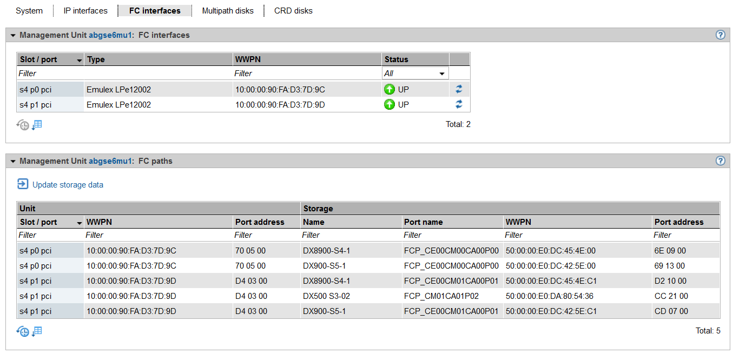
Task: Click refresh icon for s4 p1 pci interface
Action: pyautogui.click(x=459, y=104)
